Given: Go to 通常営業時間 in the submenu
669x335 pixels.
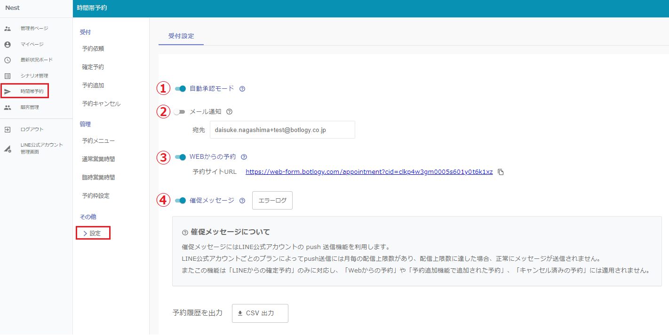Looking at the screenshot, I should [x=98, y=159].
